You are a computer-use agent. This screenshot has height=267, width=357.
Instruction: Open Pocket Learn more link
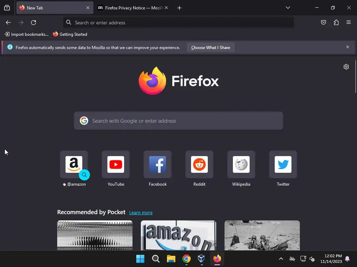coord(141,212)
